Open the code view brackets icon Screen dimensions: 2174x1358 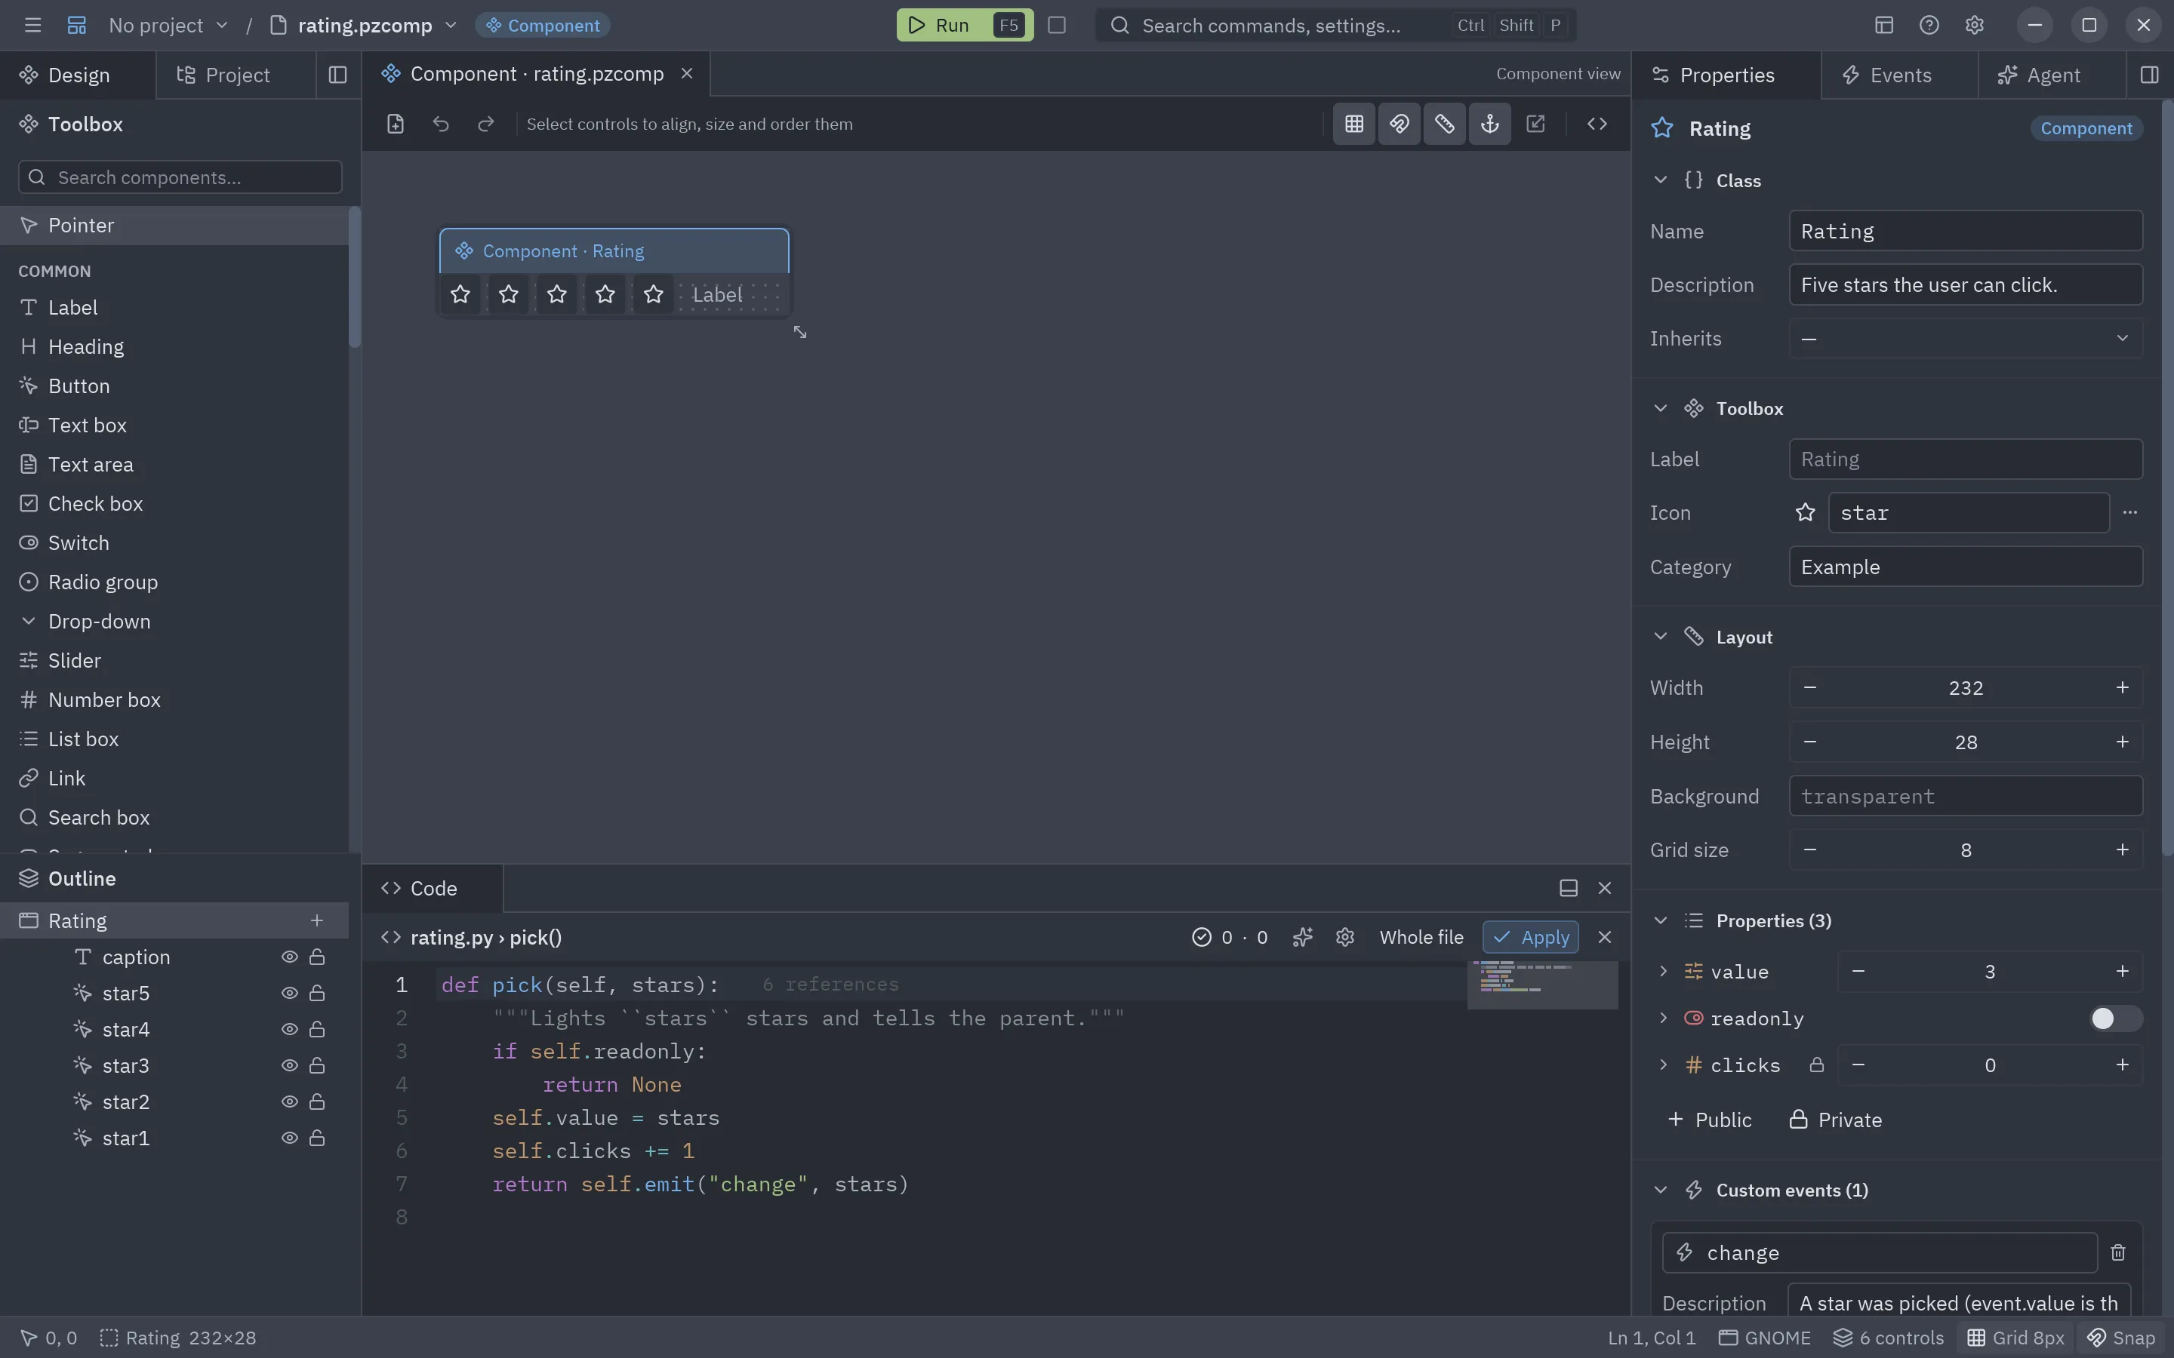tap(1597, 124)
